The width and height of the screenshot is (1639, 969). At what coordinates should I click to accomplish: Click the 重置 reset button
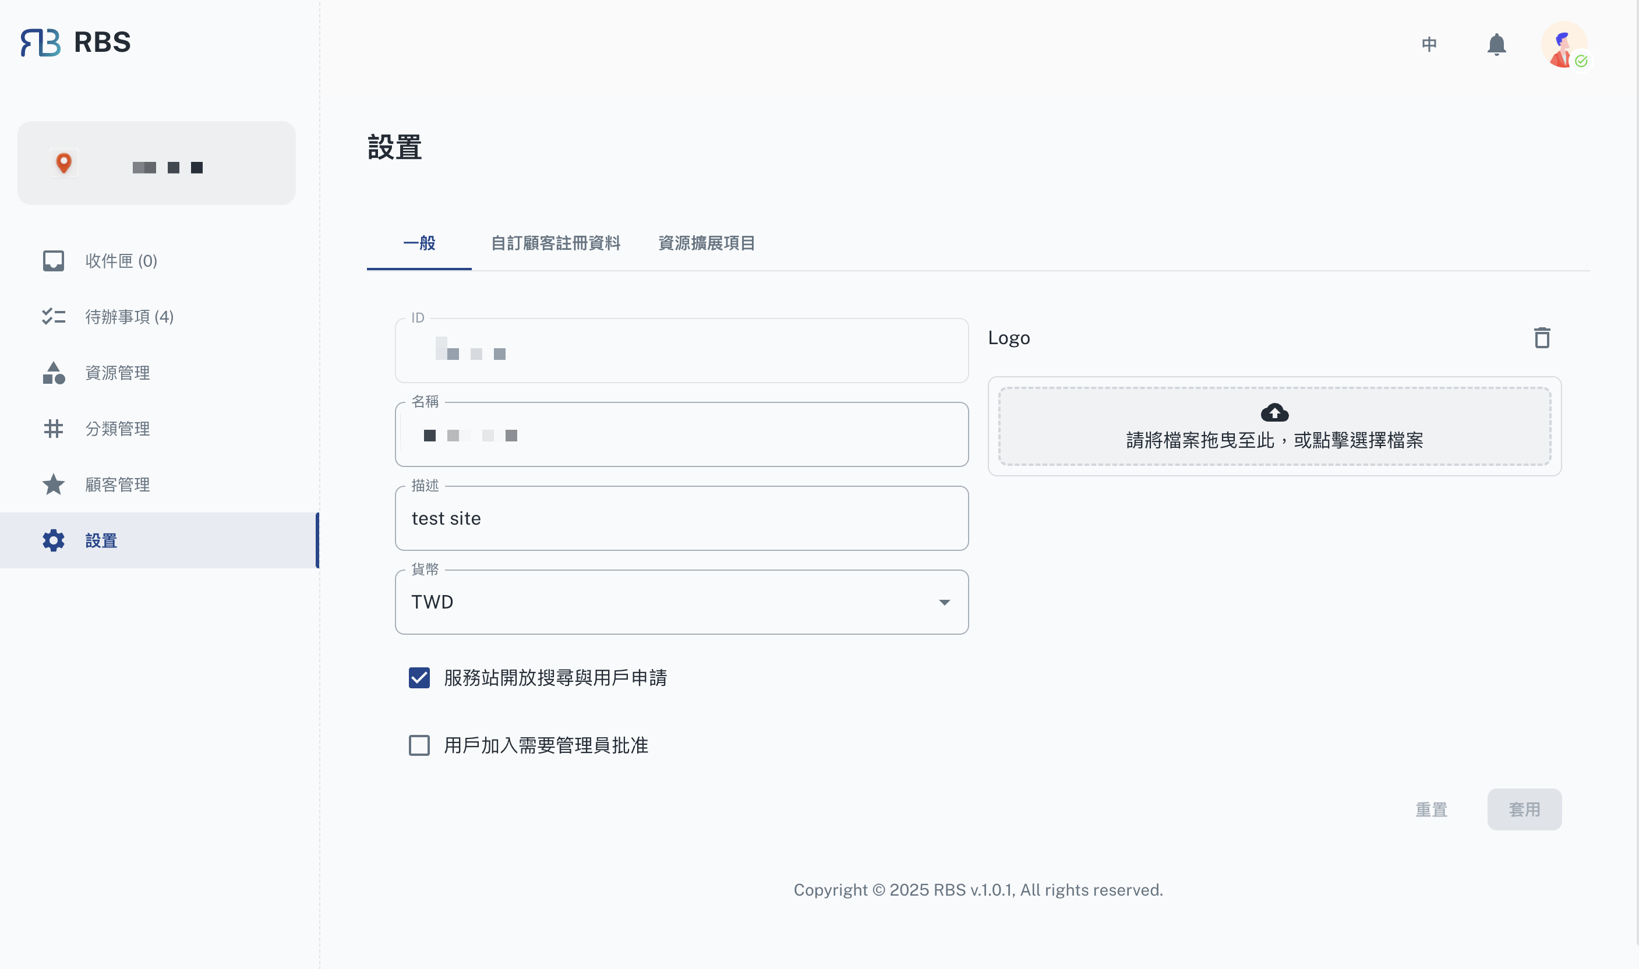click(1430, 809)
